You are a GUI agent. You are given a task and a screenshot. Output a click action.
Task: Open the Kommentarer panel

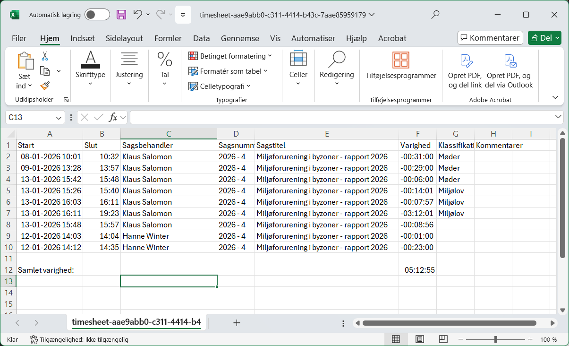click(x=490, y=37)
